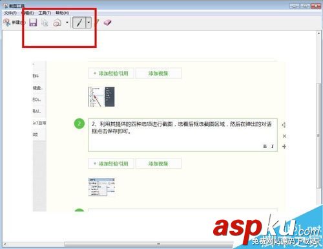The height and width of the screenshot is (249, 323).
Task: Close the Snipping Tool window
Action: (x=316, y=6)
